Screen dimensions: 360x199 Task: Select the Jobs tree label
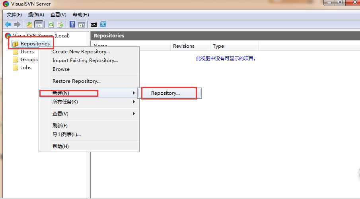[x=26, y=68]
